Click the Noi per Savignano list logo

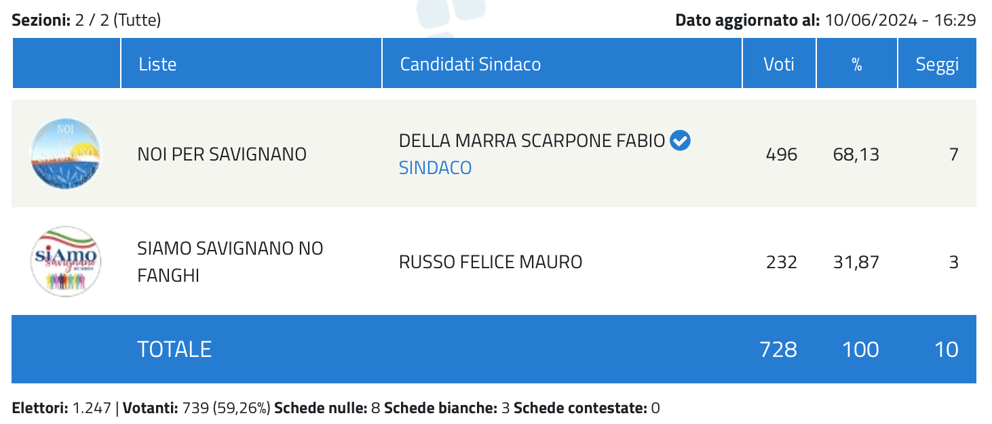(66, 153)
